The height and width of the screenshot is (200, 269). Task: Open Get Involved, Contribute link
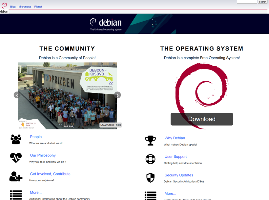(50, 174)
